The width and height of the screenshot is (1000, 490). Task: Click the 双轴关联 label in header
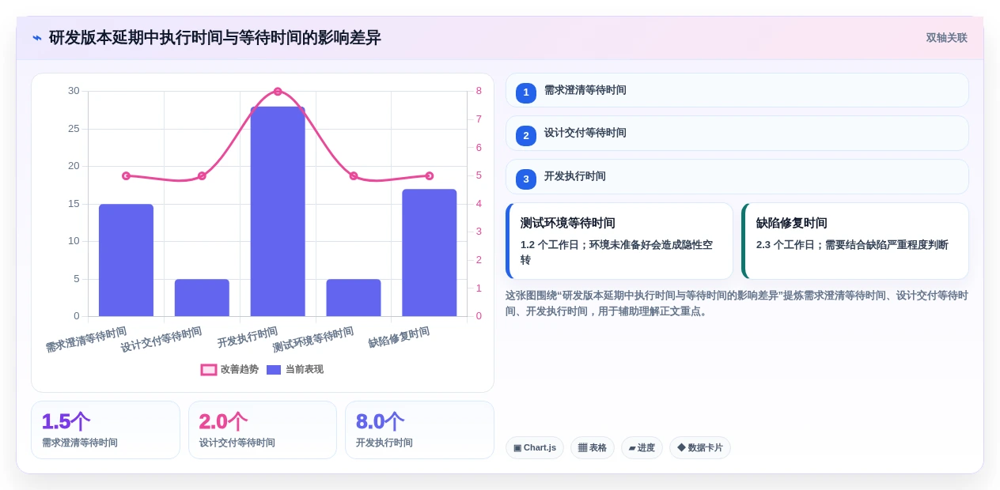click(x=946, y=38)
